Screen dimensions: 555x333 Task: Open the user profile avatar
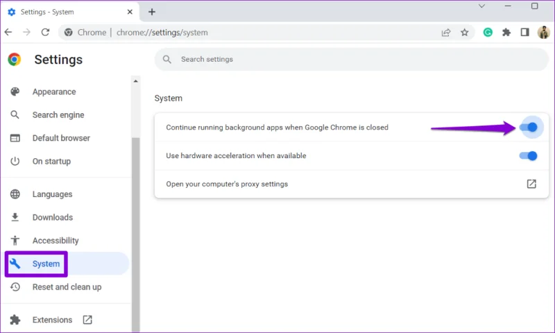543,33
